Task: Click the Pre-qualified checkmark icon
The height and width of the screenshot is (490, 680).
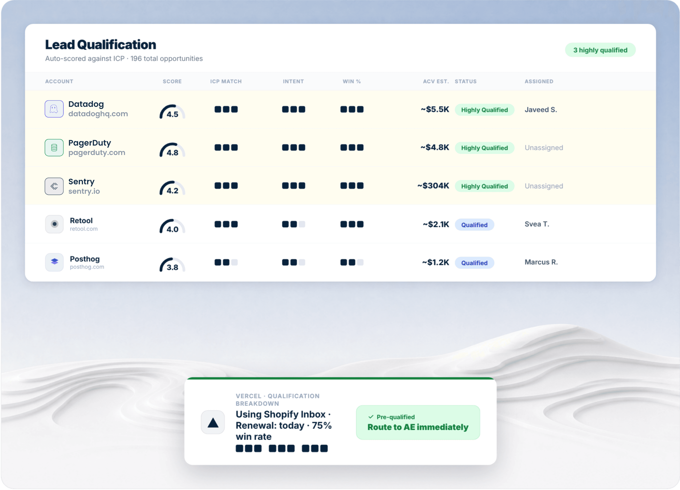Action: click(x=371, y=417)
